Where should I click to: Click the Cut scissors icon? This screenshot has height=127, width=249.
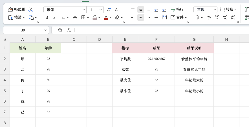[31, 10]
